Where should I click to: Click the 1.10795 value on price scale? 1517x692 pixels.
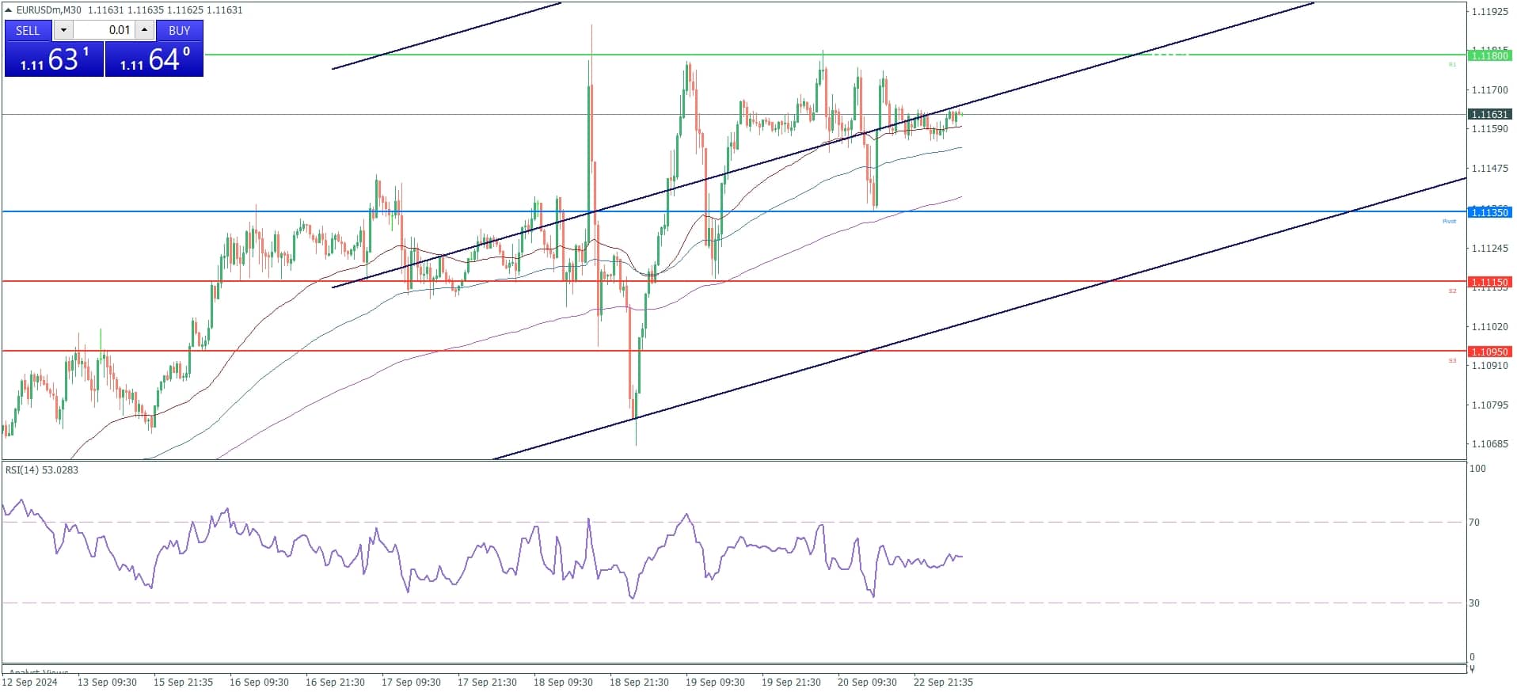point(1489,405)
